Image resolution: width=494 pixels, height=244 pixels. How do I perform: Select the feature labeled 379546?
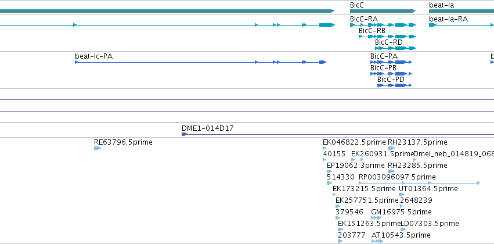[338, 218]
